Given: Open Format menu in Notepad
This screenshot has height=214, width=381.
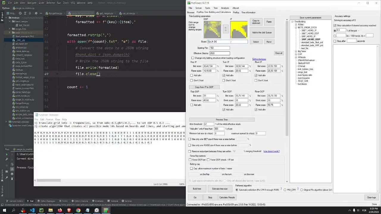Looking at the screenshot, I should click(x=49, y=119).
